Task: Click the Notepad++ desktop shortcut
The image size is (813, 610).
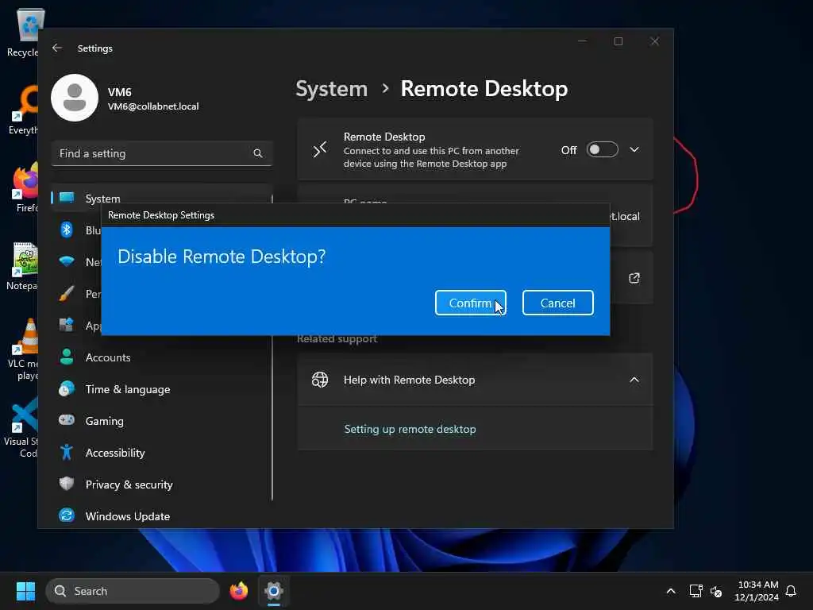Action: coord(21,265)
